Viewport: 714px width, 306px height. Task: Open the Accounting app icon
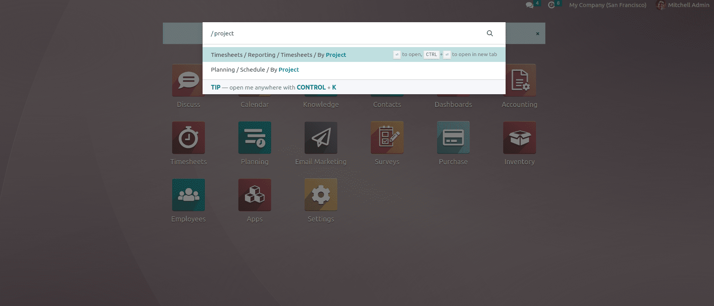pos(520,80)
